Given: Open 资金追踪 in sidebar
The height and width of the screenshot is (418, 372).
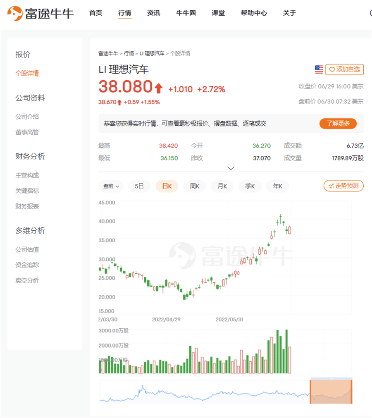Looking at the screenshot, I should pyautogui.click(x=27, y=265).
